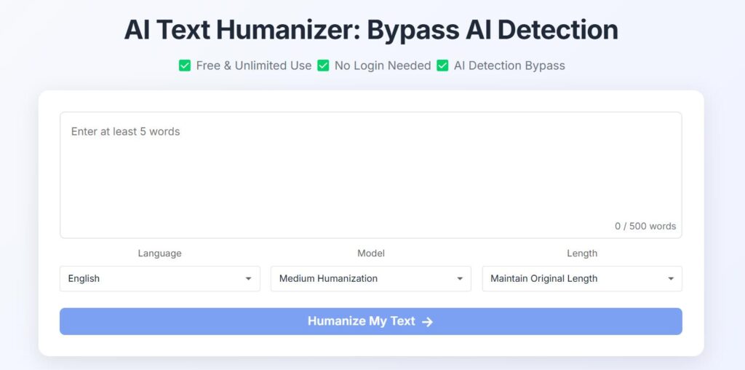
Task: Open the English language dropdown
Action: tap(159, 279)
